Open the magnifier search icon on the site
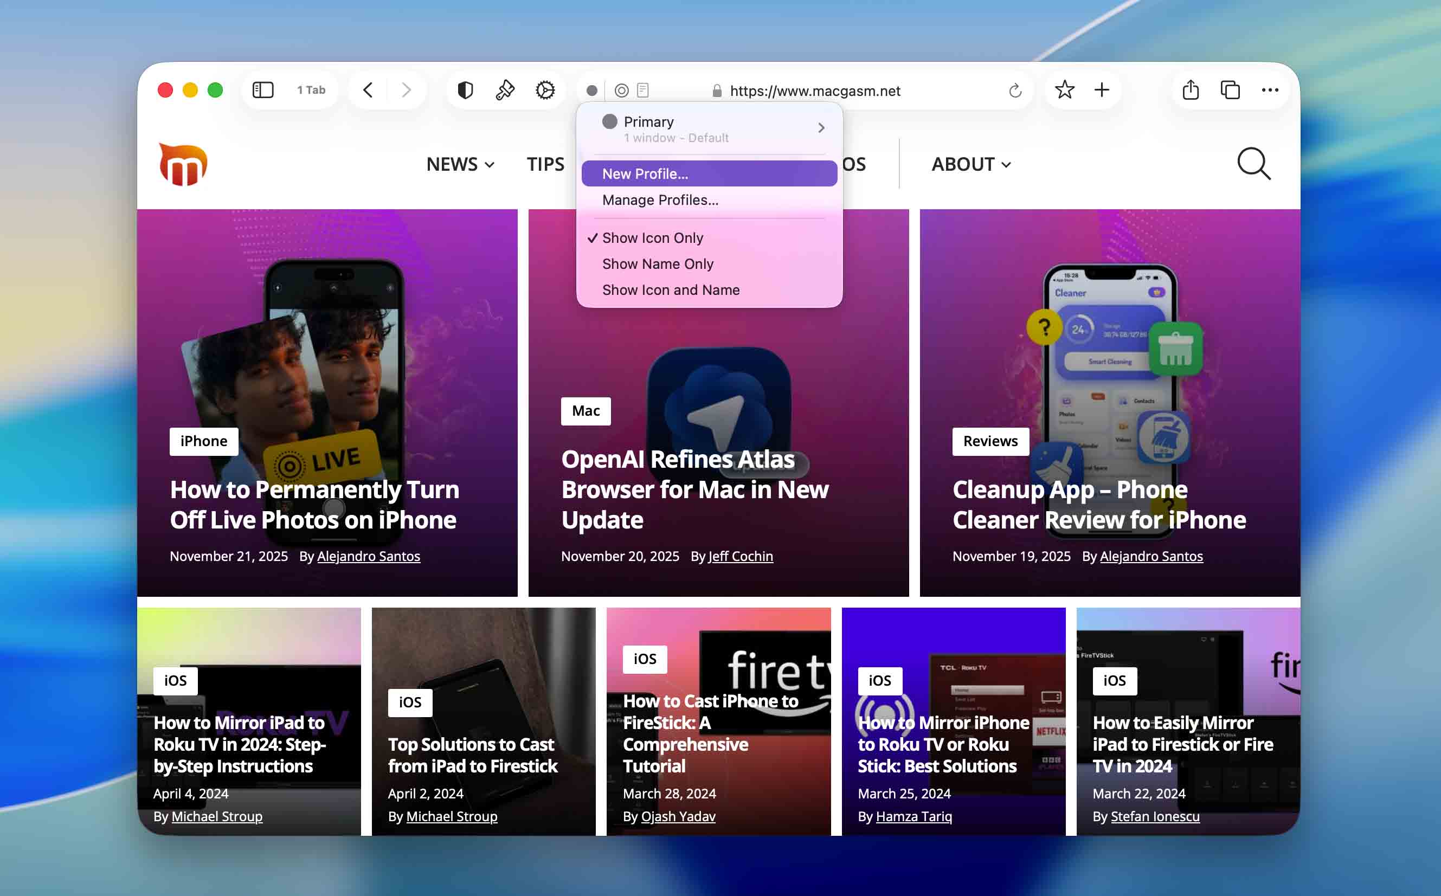The height and width of the screenshot is (896, 1441). tap(1254, 164)
